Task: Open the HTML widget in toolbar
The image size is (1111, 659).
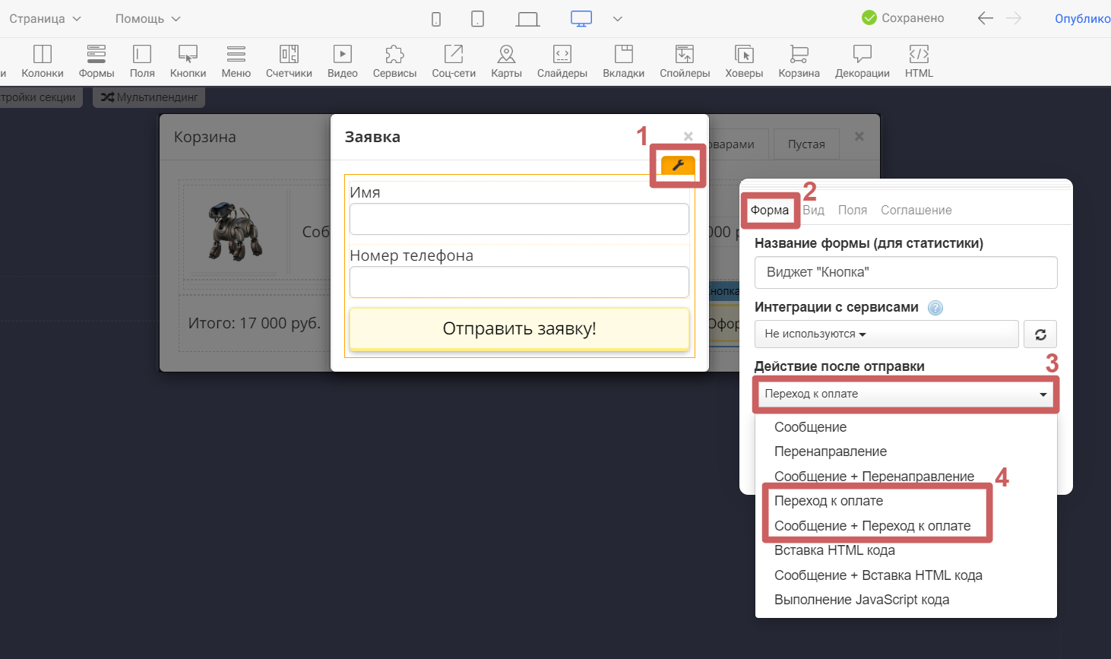Action: pyautogui.click(x=919, y=61)
